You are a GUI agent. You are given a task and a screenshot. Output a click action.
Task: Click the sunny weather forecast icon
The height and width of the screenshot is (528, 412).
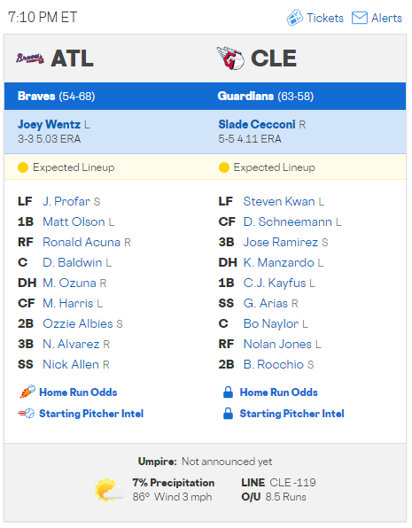pyautogui.click(x=109, y=490)
